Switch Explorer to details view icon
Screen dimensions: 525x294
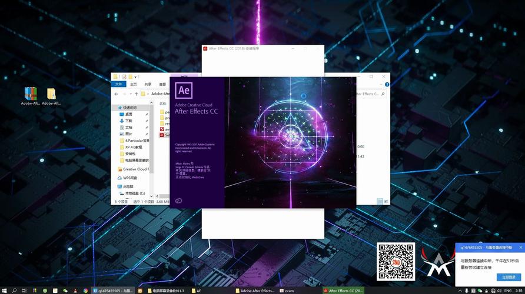tap(380, 201)
